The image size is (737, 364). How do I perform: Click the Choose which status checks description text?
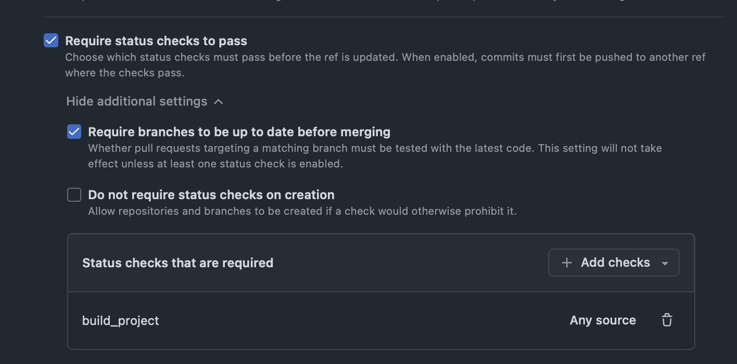tap(385, 65)
